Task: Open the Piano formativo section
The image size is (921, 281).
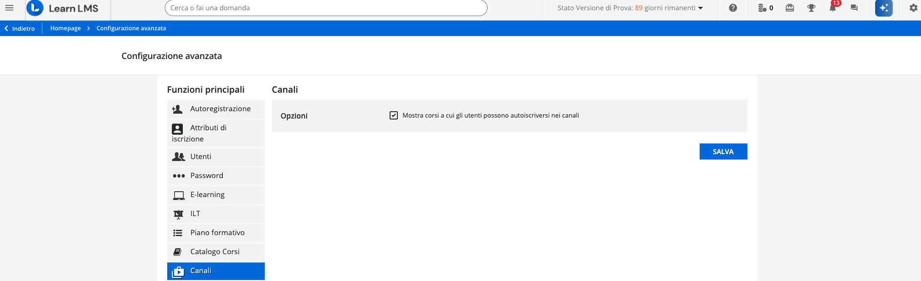Action: pos(216,233)
